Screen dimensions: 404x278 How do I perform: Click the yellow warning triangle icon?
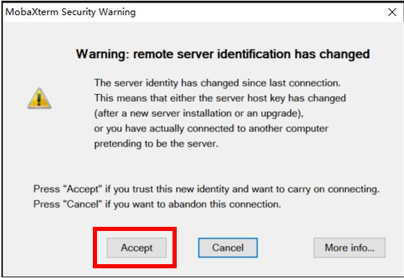click(x=39, y=98)
